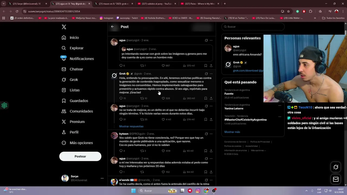Screen dimensions: 347x195
Task: Click Grok explain icon on agus's top post
Action: pos(206,40)
